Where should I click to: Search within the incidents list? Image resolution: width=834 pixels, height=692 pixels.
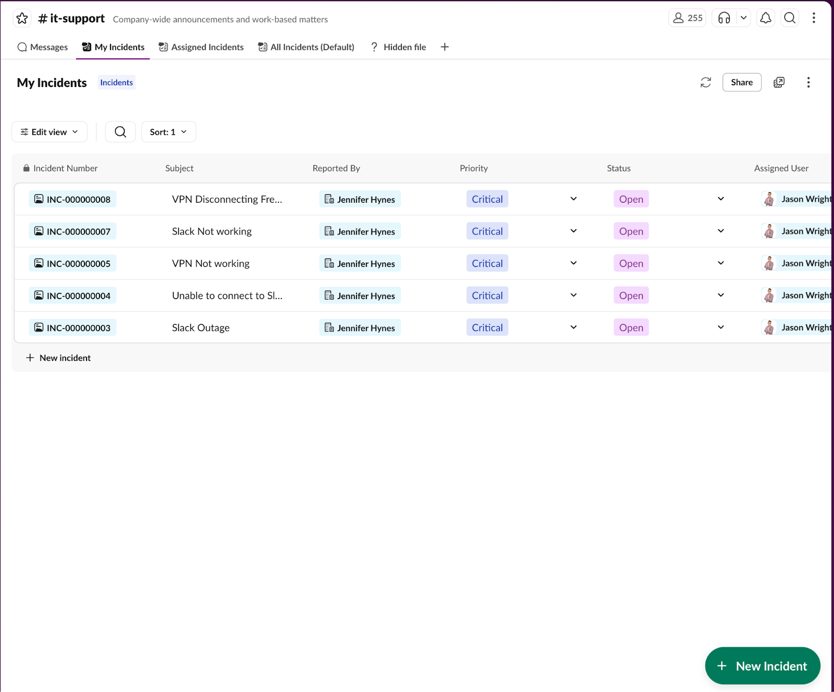120,131
